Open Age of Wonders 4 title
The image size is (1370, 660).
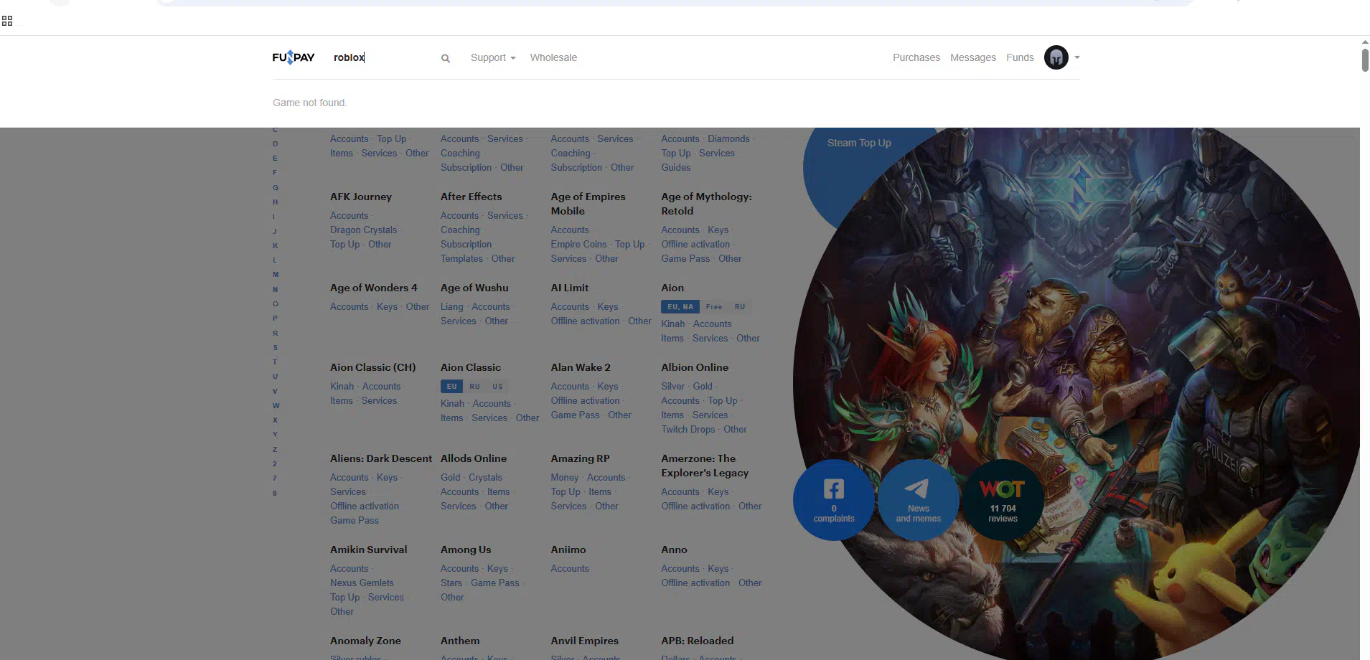(373, 288)
